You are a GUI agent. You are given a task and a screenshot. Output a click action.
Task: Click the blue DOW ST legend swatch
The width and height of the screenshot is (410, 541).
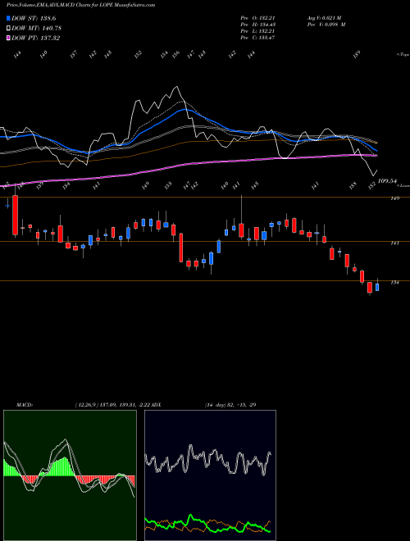9,18
